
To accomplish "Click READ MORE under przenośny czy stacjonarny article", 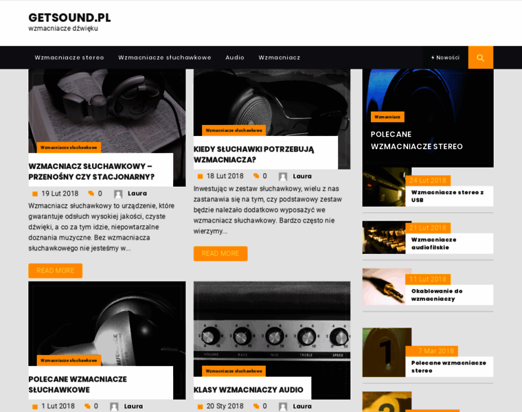I will (55, 271).
